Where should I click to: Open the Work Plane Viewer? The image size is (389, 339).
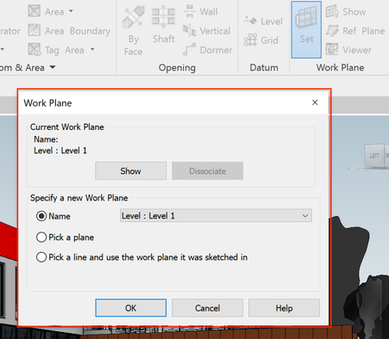click(x=348, y=50)
